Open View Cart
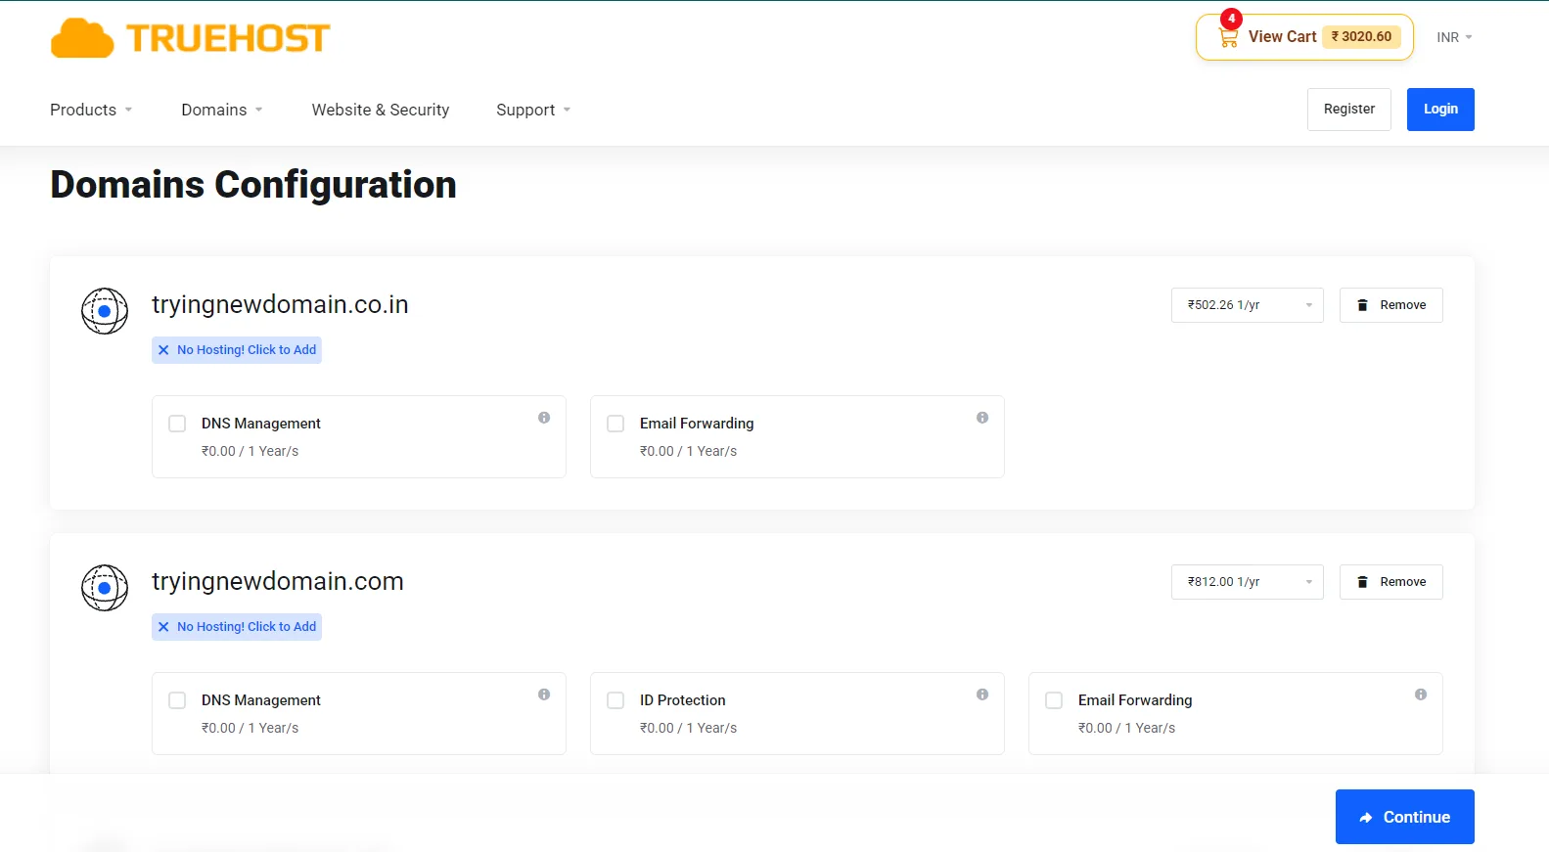Viewport: 1549px width, 852px height. click(1304, 37)
